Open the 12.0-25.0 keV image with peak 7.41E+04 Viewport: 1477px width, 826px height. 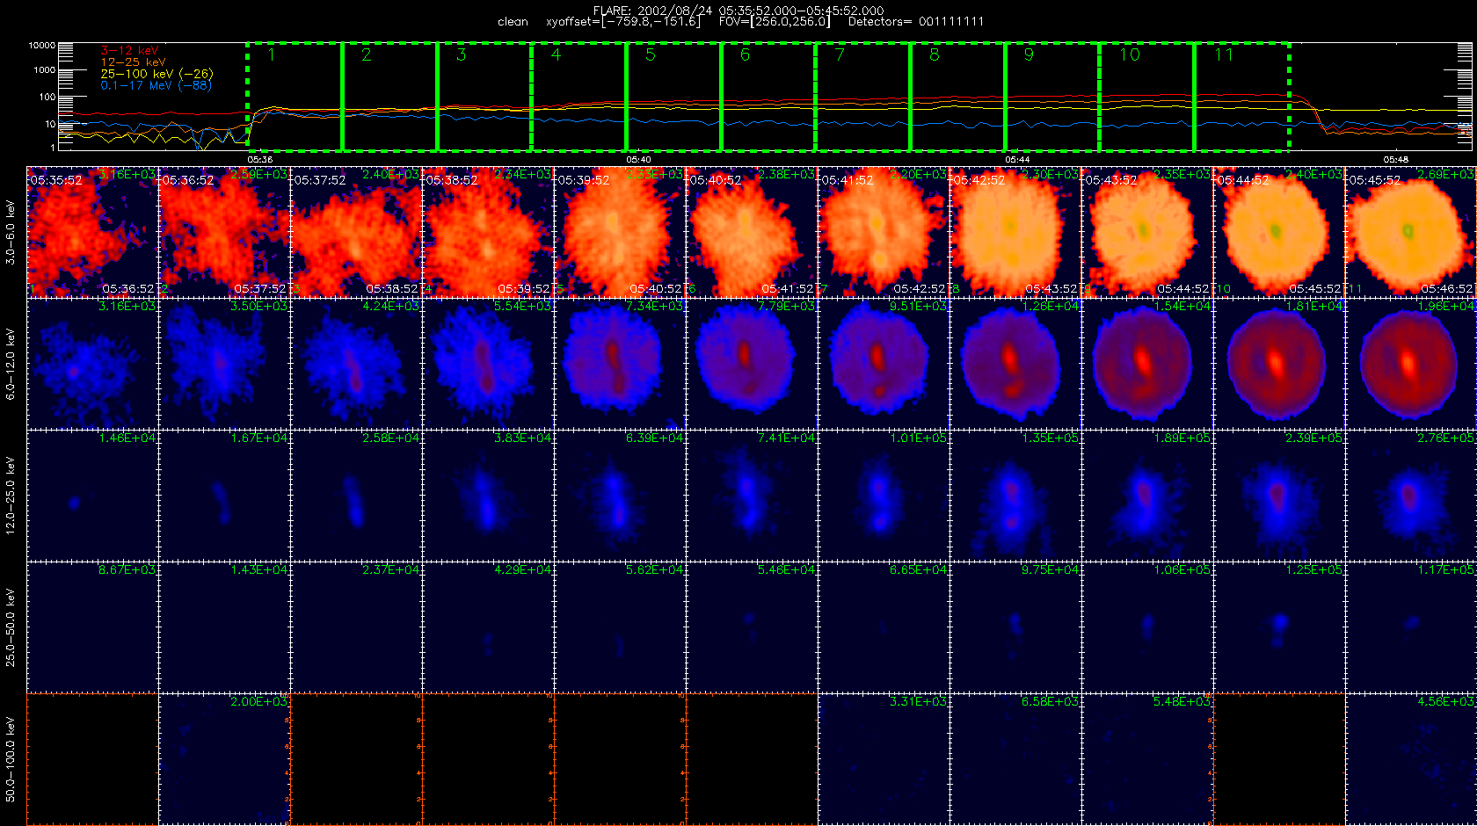click(x=752, y=496)
